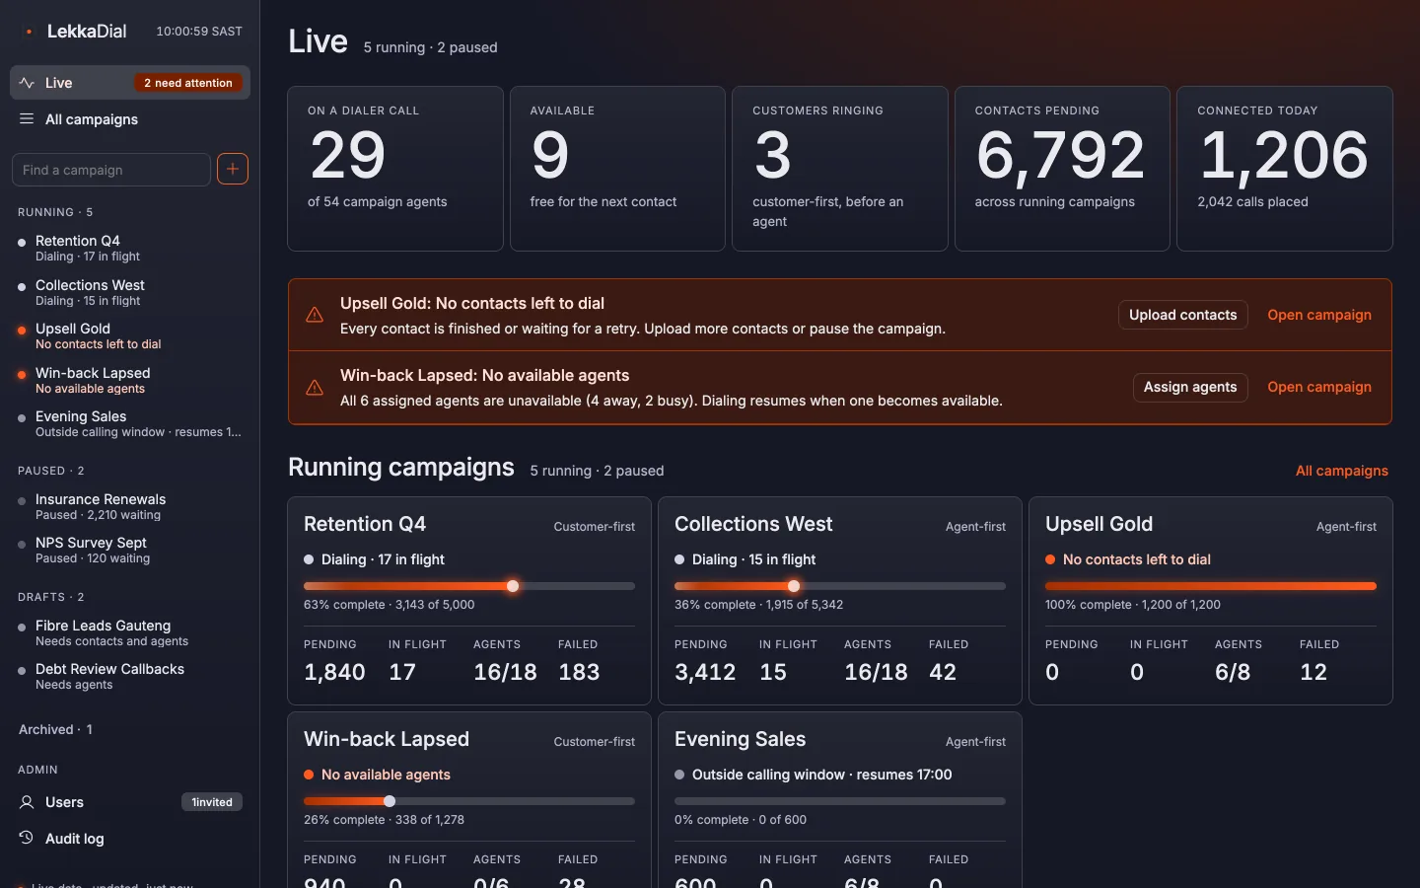Click the Users person icon
The image size is (1420, 888).
27,802
